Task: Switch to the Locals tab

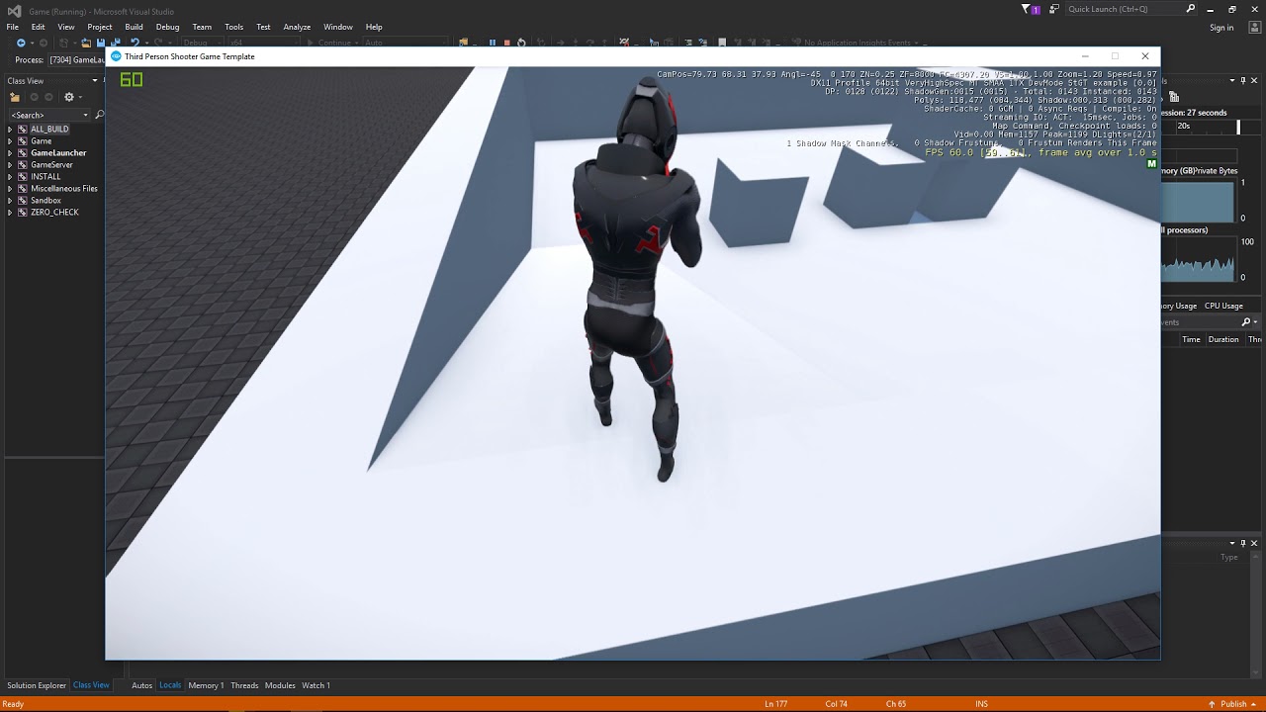Action: click(x=170, y=685)
